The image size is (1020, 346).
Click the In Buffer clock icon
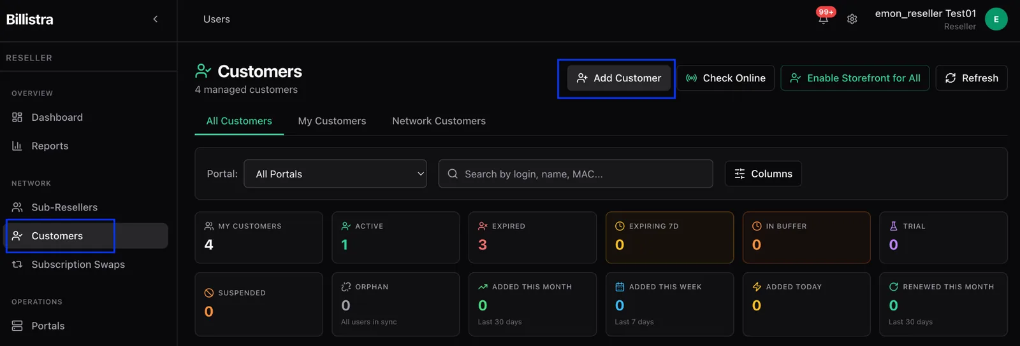pyautogui.click(x=757, y=226)
